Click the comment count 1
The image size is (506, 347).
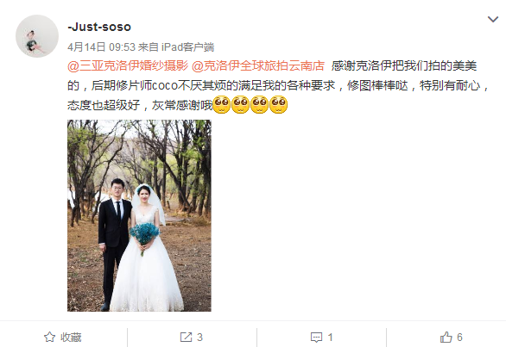point(330,338)
